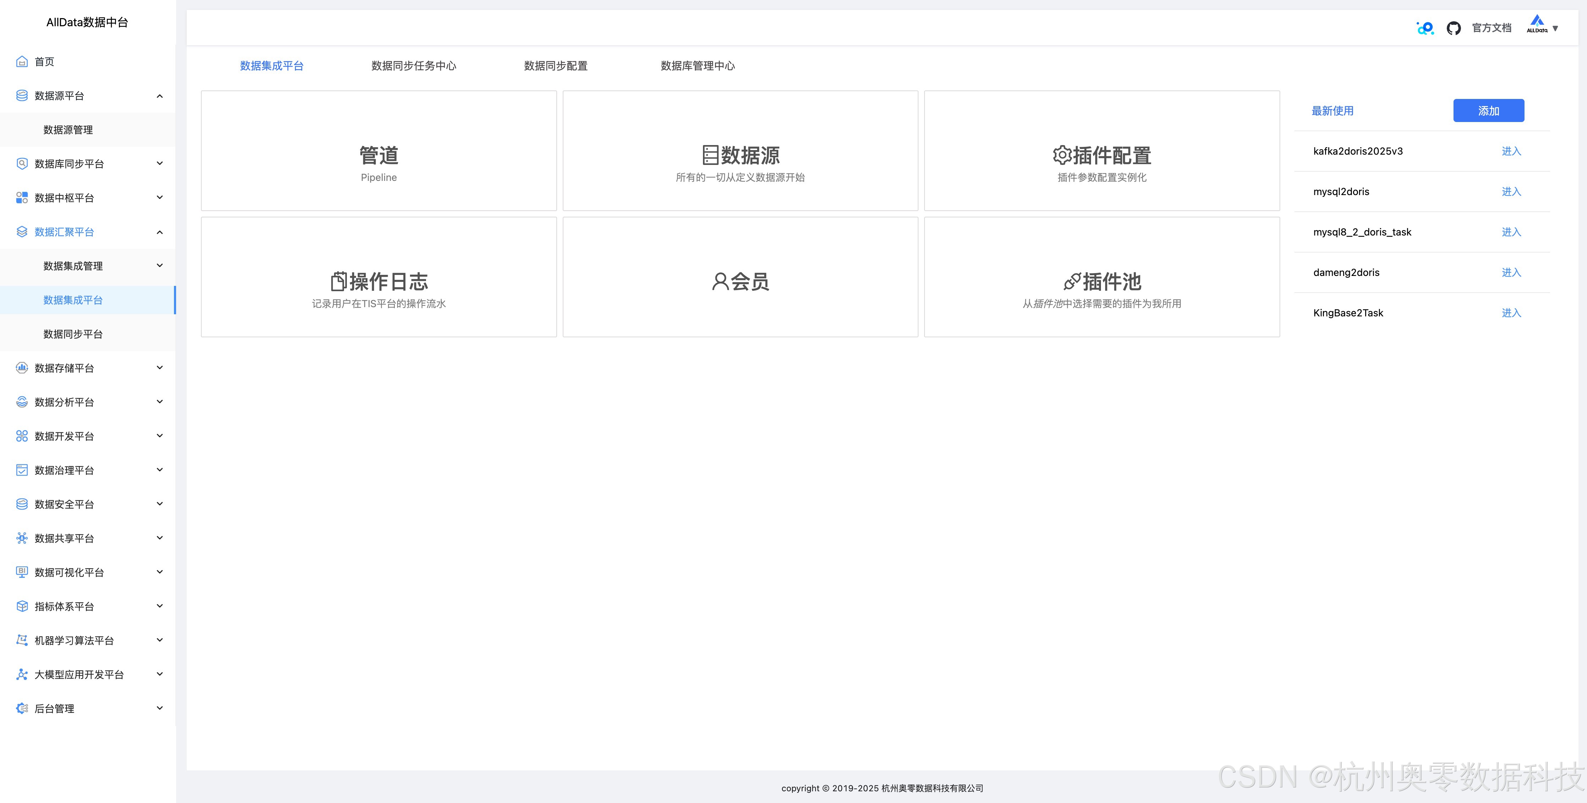Click the 指标体系平台 cube icon
This screenshot has width=1587, height=803.
click(x=22, y=606)
